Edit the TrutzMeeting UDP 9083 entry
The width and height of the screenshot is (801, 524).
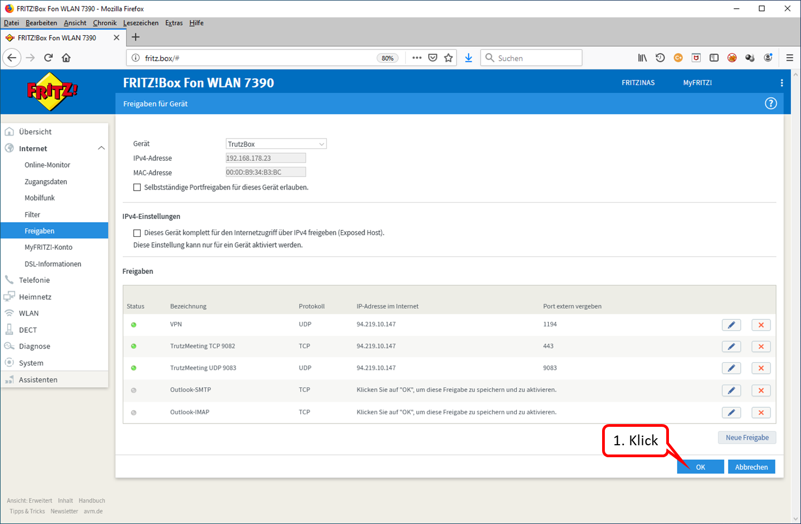tap(731, 368)
